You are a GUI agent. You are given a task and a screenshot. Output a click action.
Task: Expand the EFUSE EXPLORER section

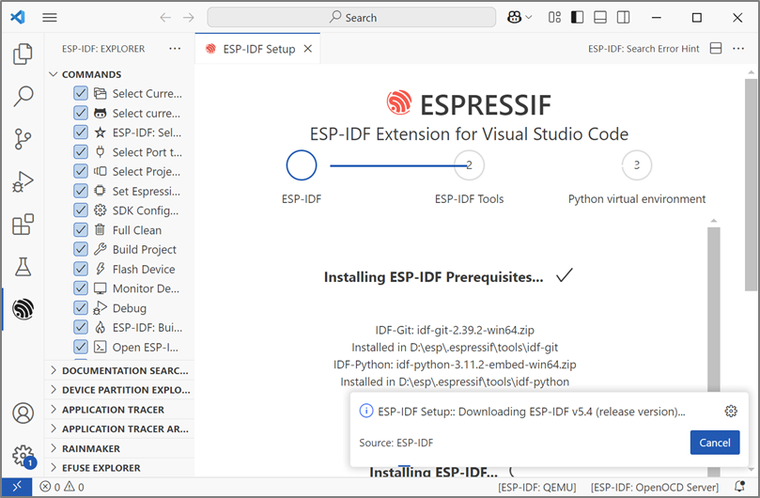[x=119, y=468]
